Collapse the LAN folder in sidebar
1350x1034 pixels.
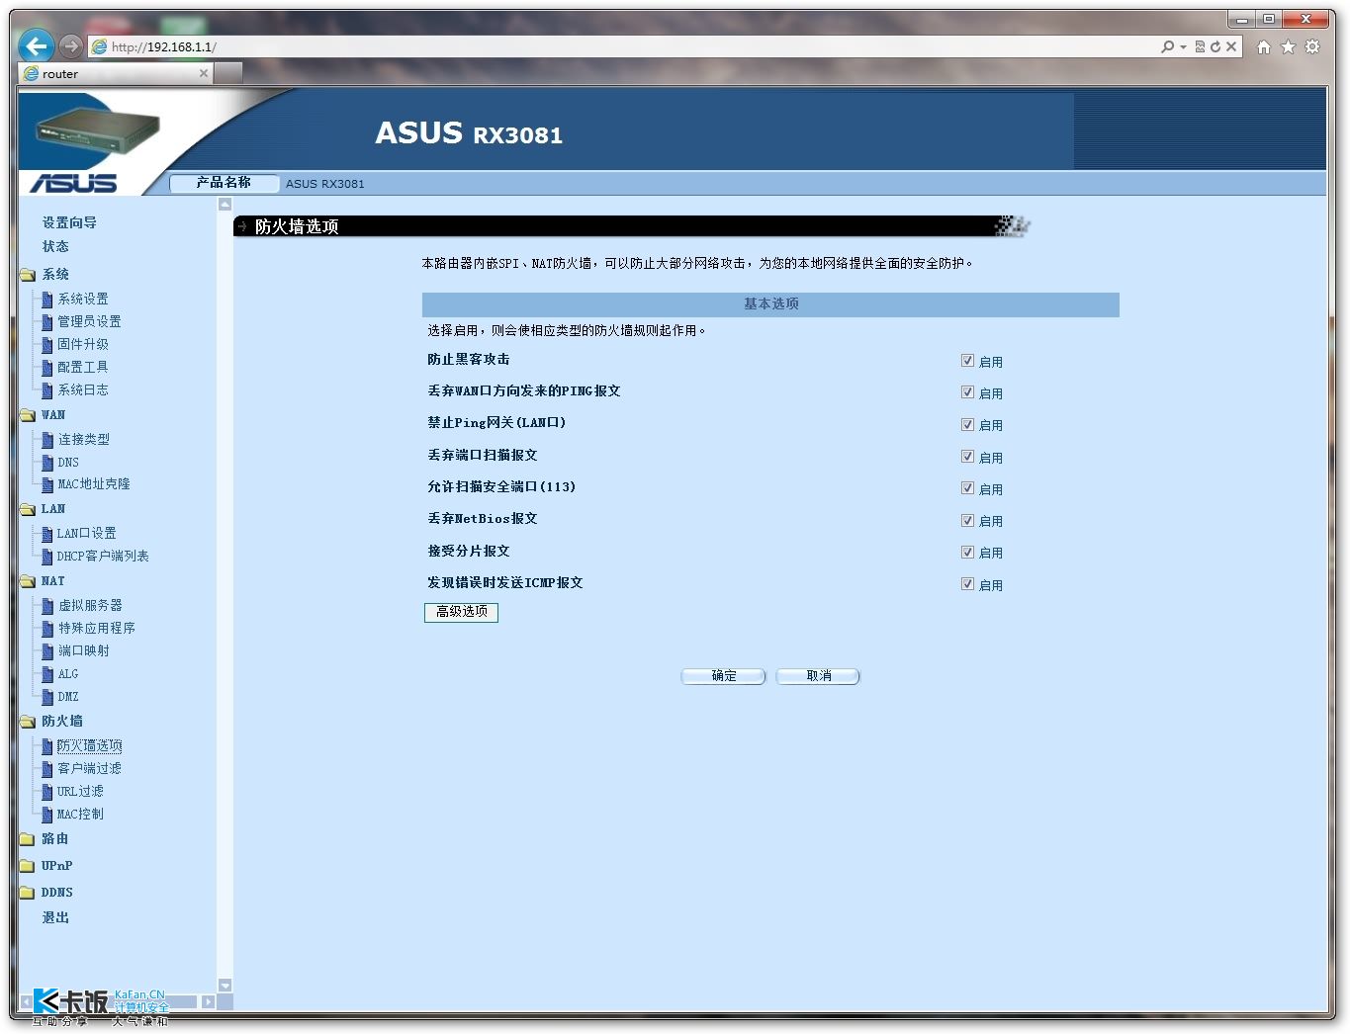[28, 509]
